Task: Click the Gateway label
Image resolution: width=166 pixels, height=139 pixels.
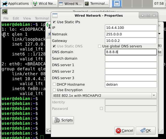Action: 60,41
